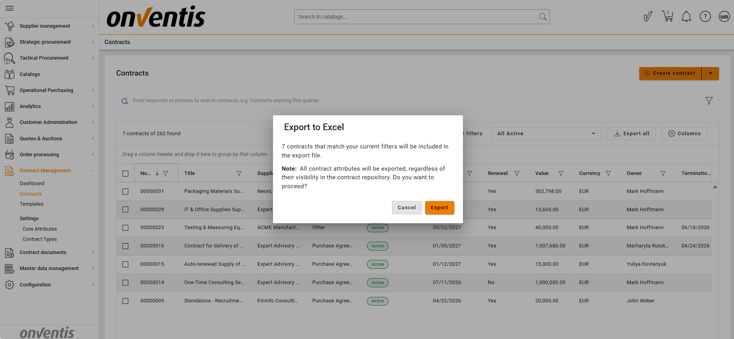Click the Search in catalogs field
Screen dimensions: 734x339
(415, 17)
